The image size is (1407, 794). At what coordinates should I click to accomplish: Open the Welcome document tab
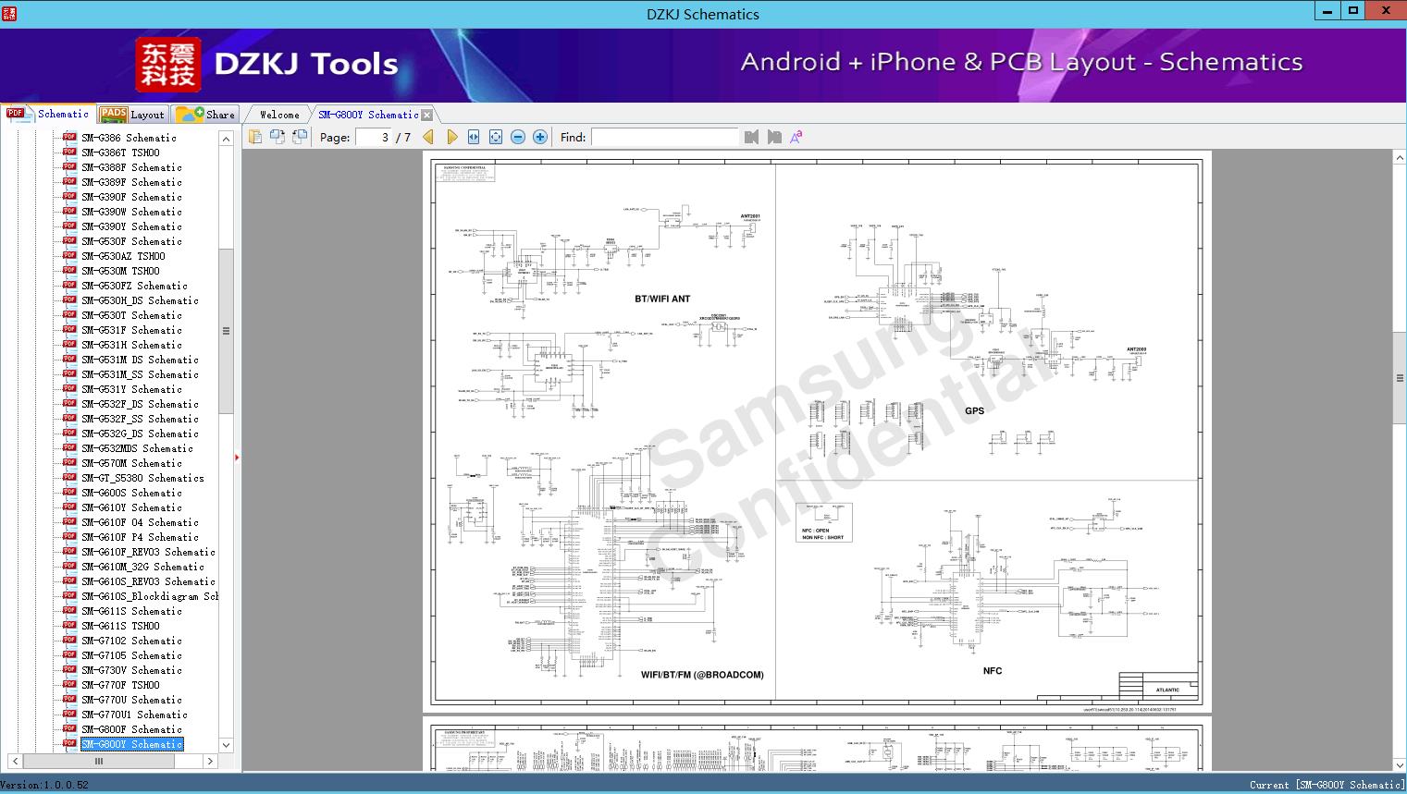(279, 115)
